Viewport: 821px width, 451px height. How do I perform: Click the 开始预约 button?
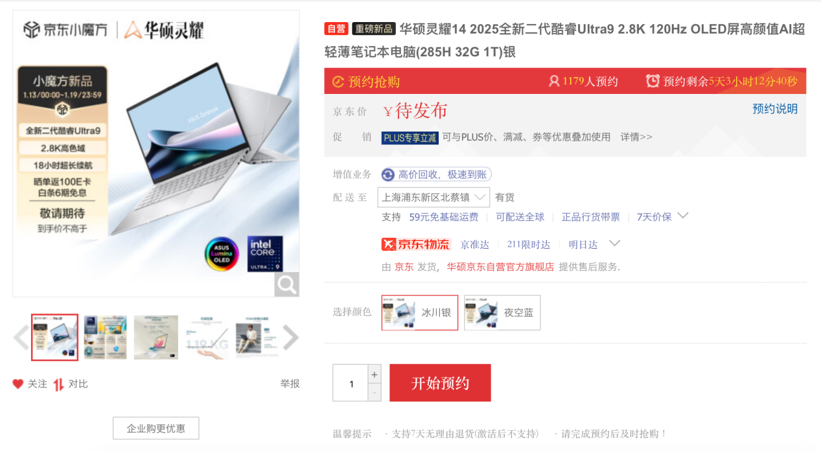[x=440, y=383]
